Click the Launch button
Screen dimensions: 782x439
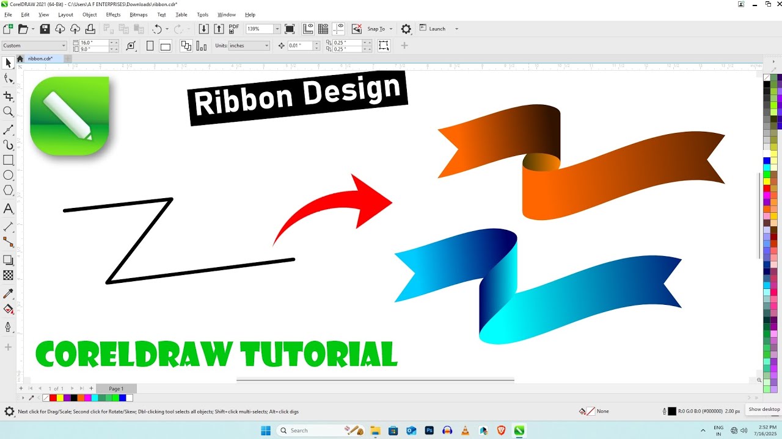click(433, 29)
